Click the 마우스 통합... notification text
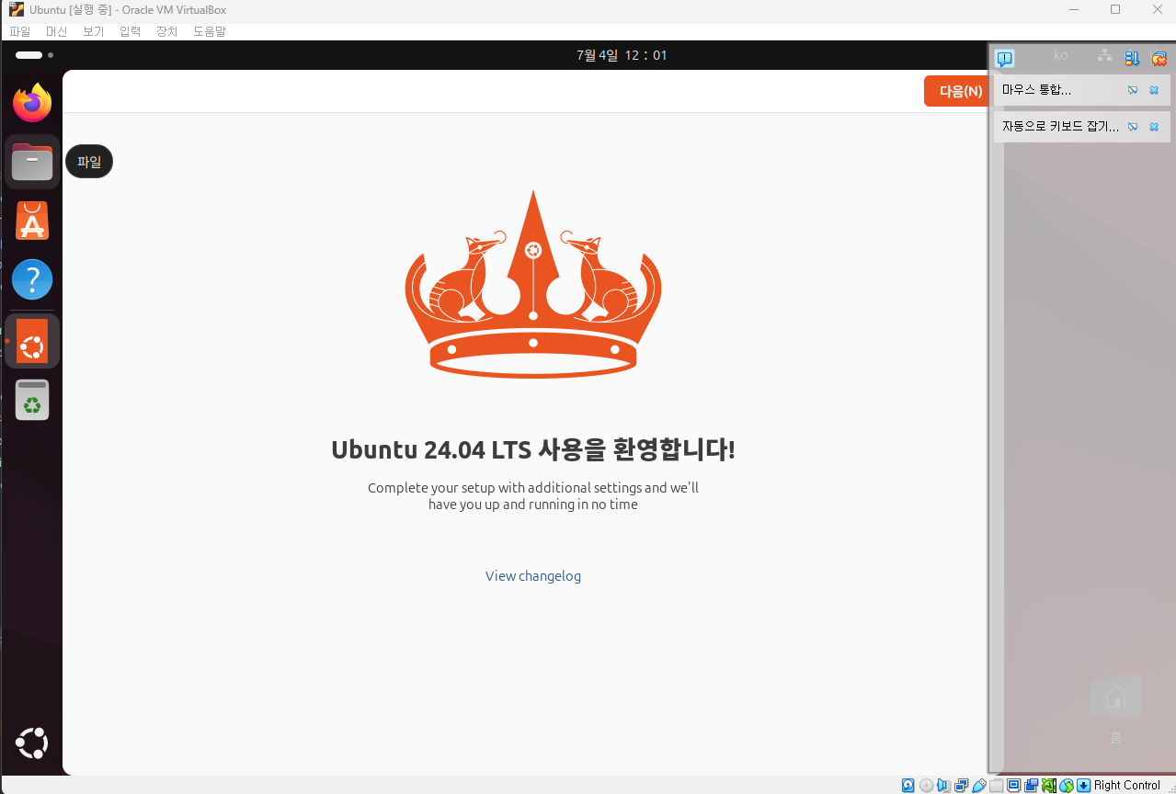The image size is (1176, 794). pos(1036,90)
